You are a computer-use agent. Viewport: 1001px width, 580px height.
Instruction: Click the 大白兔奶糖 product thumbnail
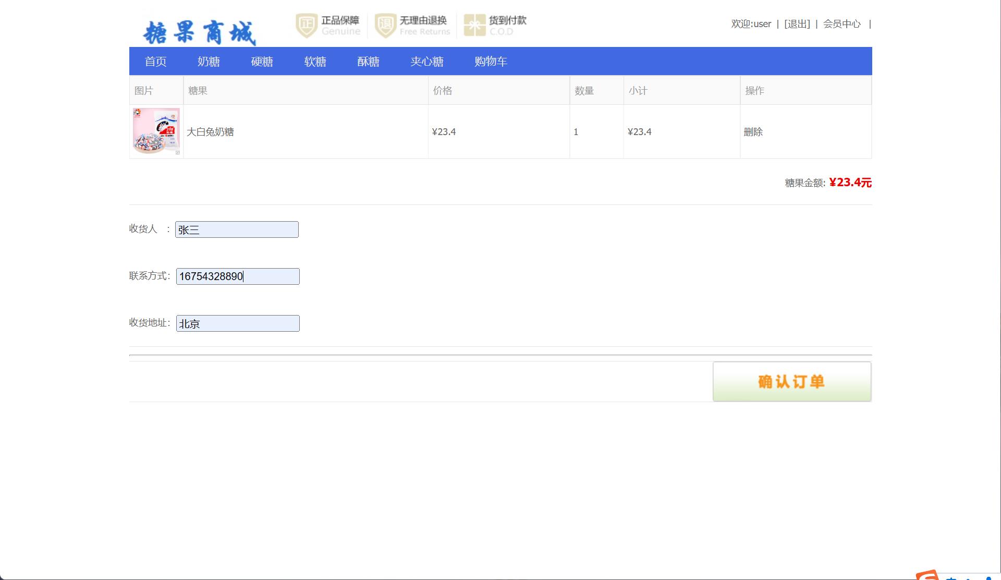point(156,131)
